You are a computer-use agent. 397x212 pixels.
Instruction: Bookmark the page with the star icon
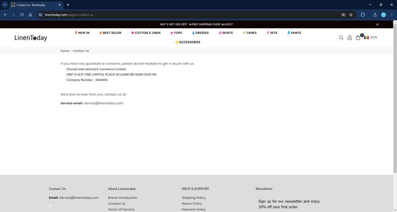pyautogui.click(x=351, y=14)
